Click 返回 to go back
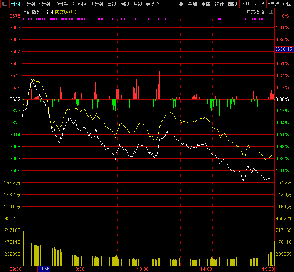Screen dimensions: 294x272 tap(287, 4)
